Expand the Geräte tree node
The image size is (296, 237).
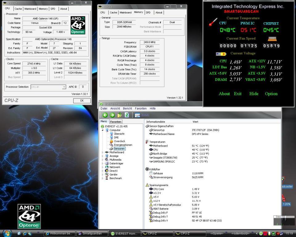102,175
